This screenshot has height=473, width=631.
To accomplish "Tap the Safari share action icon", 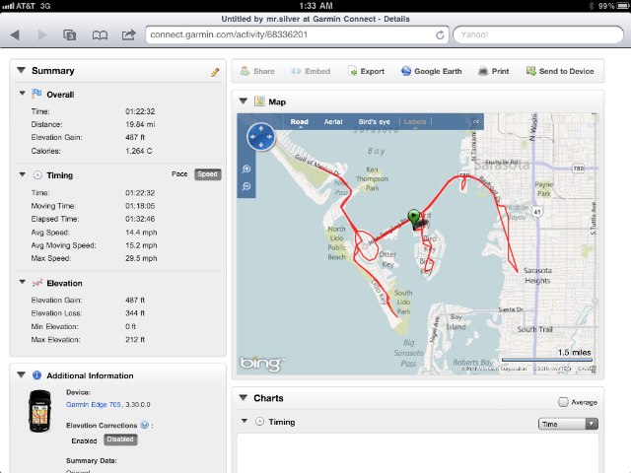I will [129, 34].
